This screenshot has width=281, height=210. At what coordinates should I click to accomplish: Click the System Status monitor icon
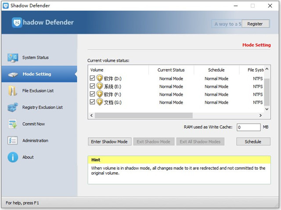tap(13, 58)
